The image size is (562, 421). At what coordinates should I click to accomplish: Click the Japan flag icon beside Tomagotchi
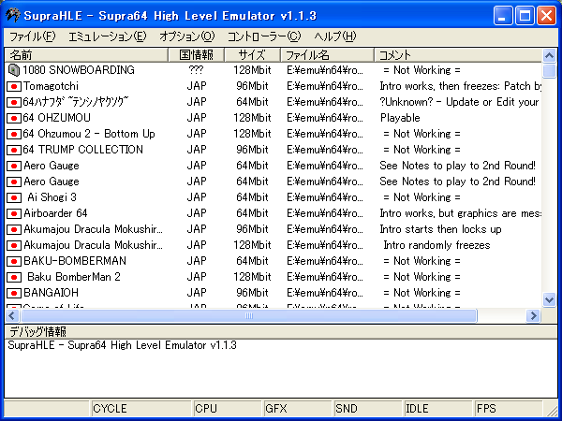tap(14, 86)
